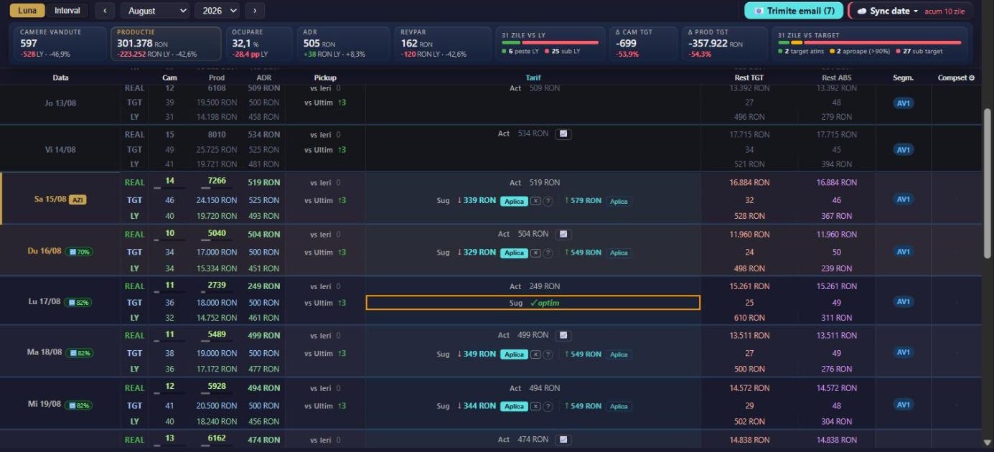Click the Δ Cam TGT KPI card
This screenshot has height=452, width=994.
(643, 44)
